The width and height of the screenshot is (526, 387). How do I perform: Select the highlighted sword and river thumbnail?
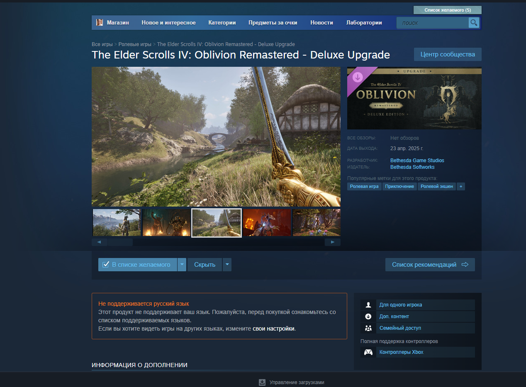pyautogui.click(x=217, y=223)
